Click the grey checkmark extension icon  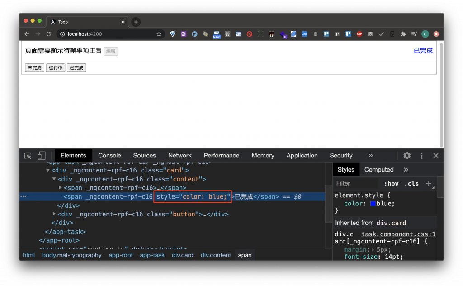tap(381, 34)
